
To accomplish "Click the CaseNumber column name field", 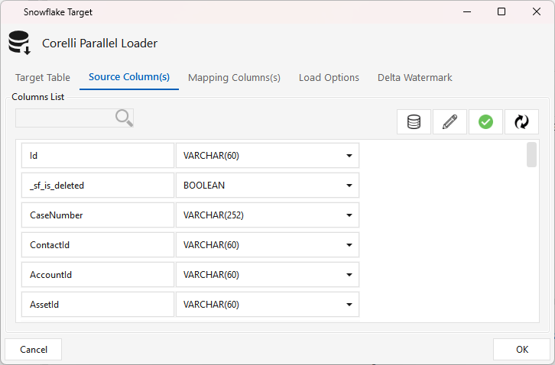I will 98,215.
